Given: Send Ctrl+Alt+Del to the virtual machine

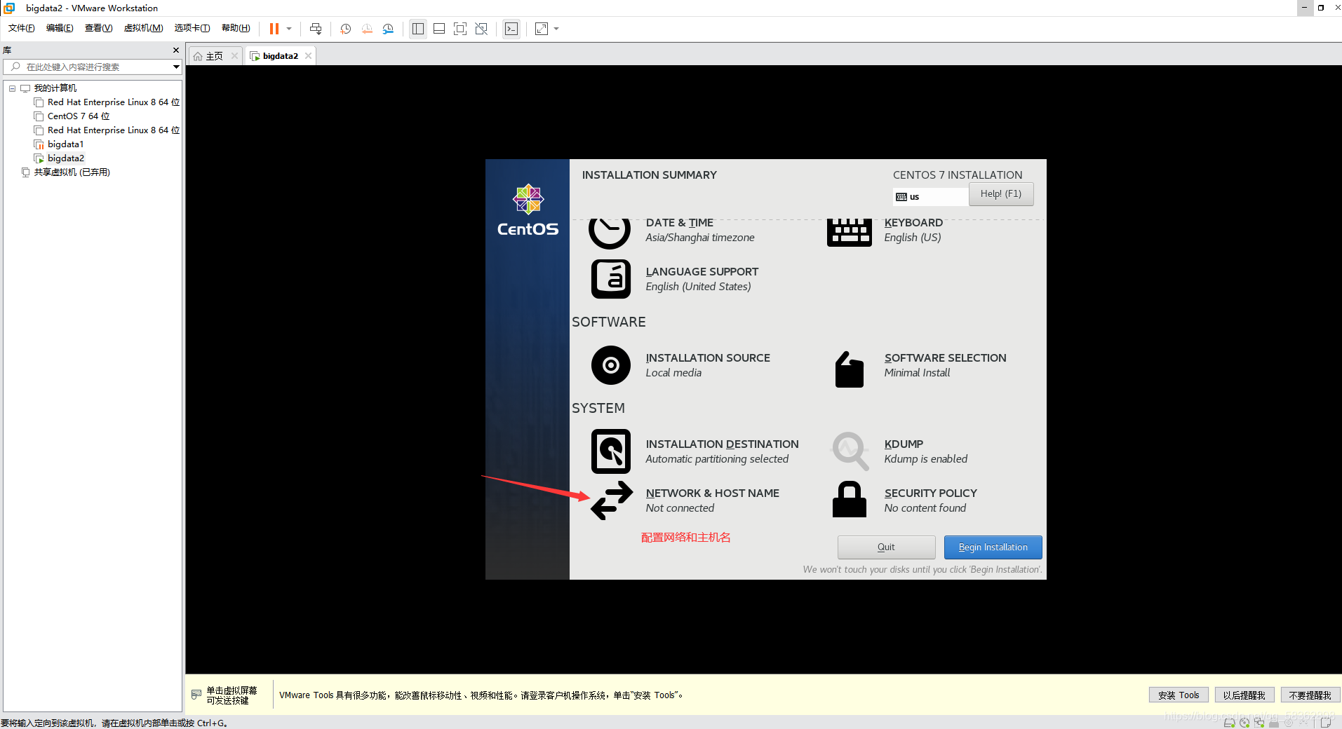Looking at the screenshot, I should [316, 29].
